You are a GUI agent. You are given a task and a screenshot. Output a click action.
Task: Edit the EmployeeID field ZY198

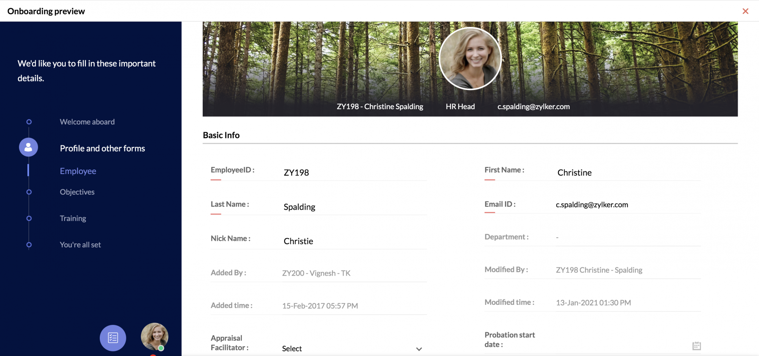click(x=355, y=173)
